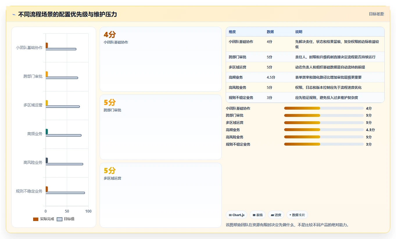
Task: Click the 跨部门审批 target bar in chart
Action: point(62,78)
